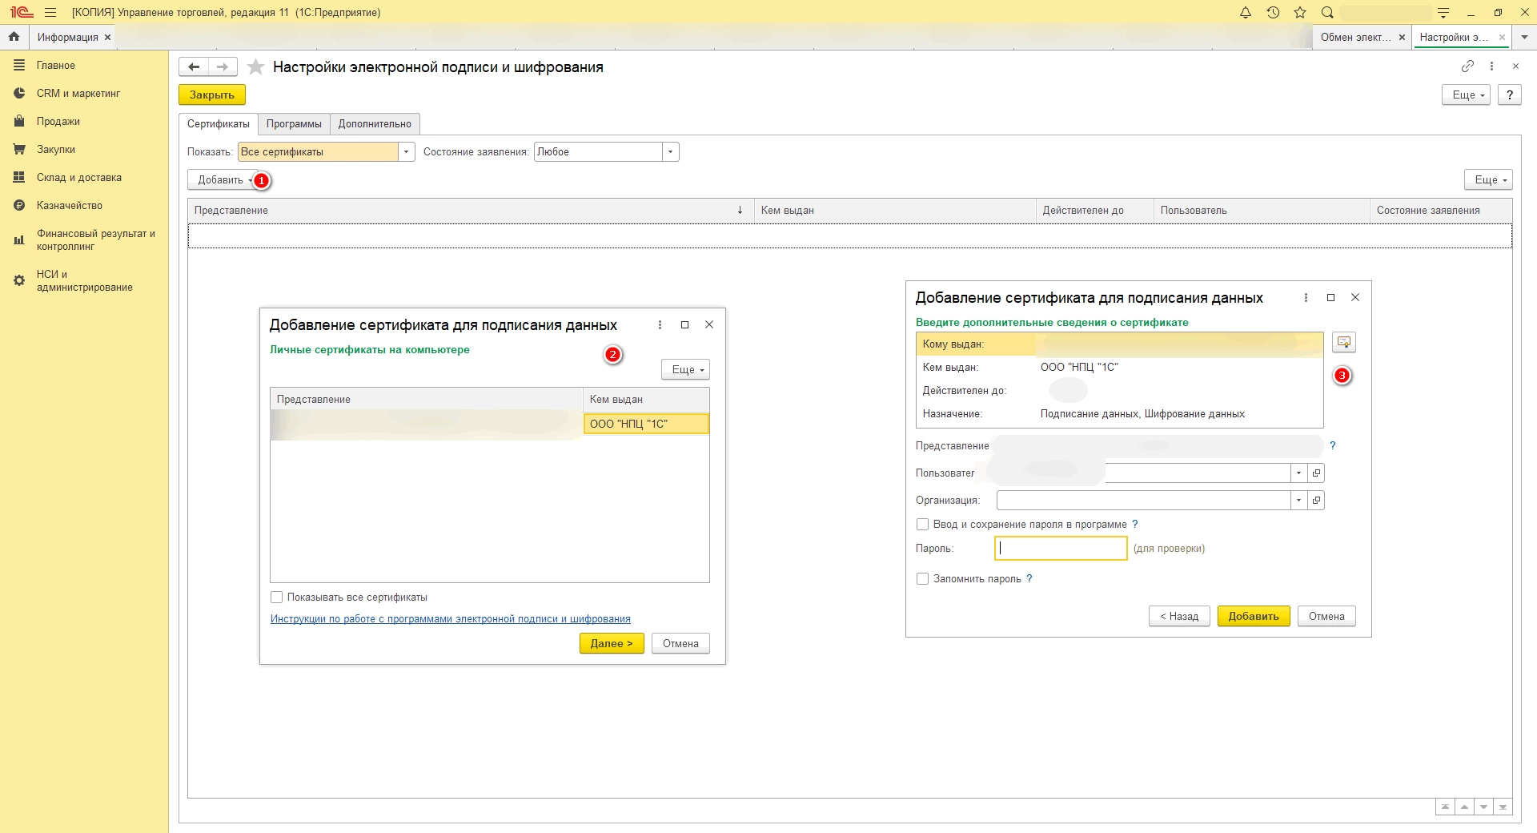This screenshot has height=833, width=1537.
Task: Open history clock icon
Action: click(x=1273, y=12)
